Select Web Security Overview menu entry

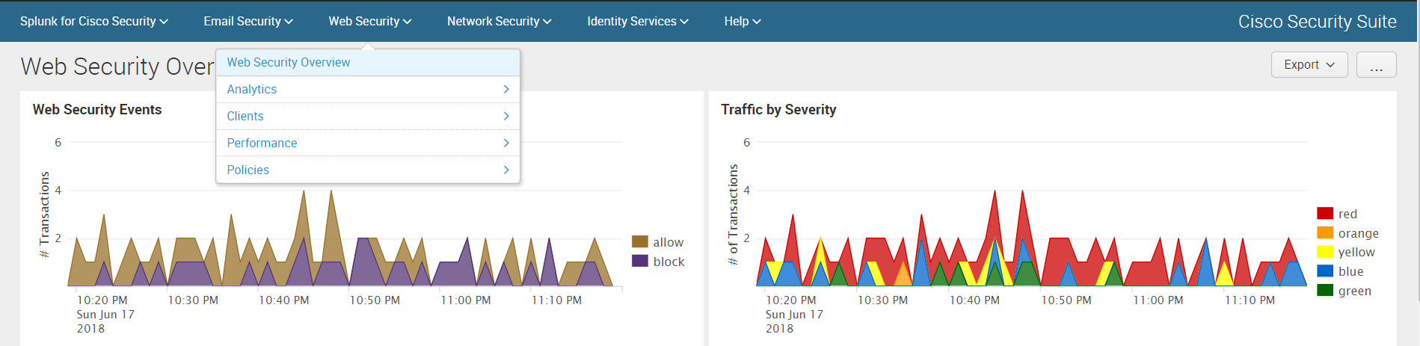click(368, 63)
